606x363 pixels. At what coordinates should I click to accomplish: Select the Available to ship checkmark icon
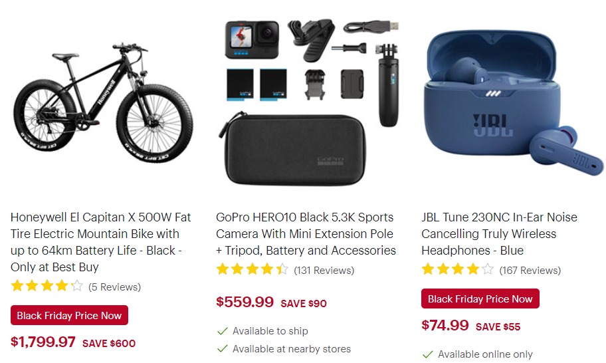(x=222, y=331)
